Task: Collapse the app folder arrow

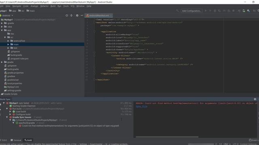Action: coord(2,30)
